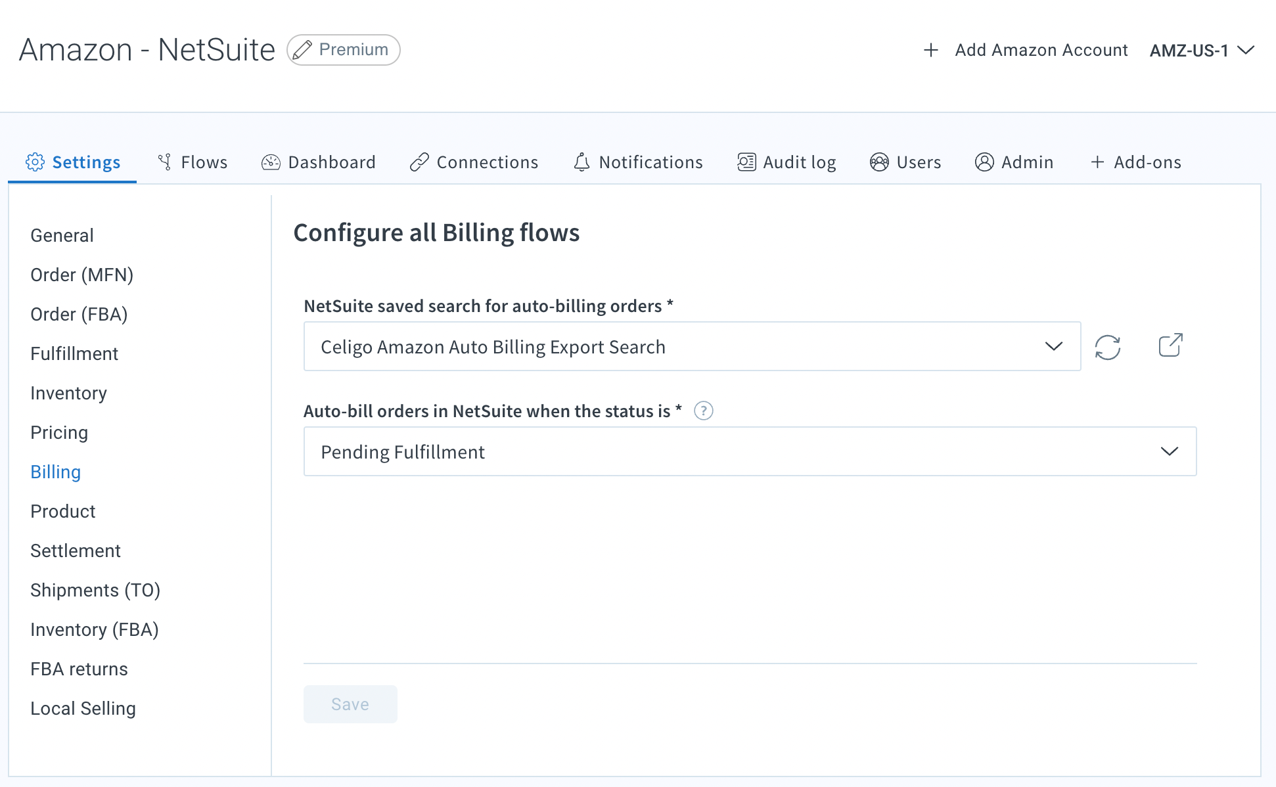1276x787 pixels.
Task: Click the Dashboard gauge icon
Action: [271, 162]
